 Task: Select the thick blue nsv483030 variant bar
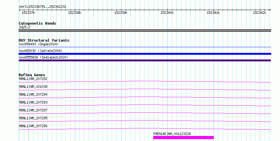pyautogui.click(x=145, y=54)
